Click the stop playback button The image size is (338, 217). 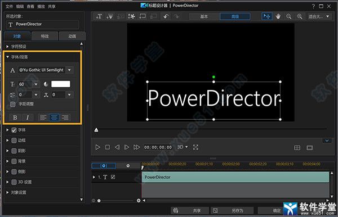pyautogui.click(x=108, y=147)
